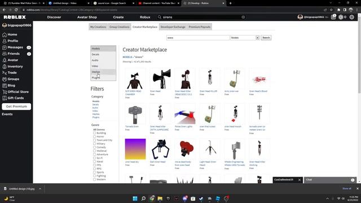The width and height of the screenshot is (361, 203).
Task: Check the Building genre checkbox
Action: [x=94, y=133]
